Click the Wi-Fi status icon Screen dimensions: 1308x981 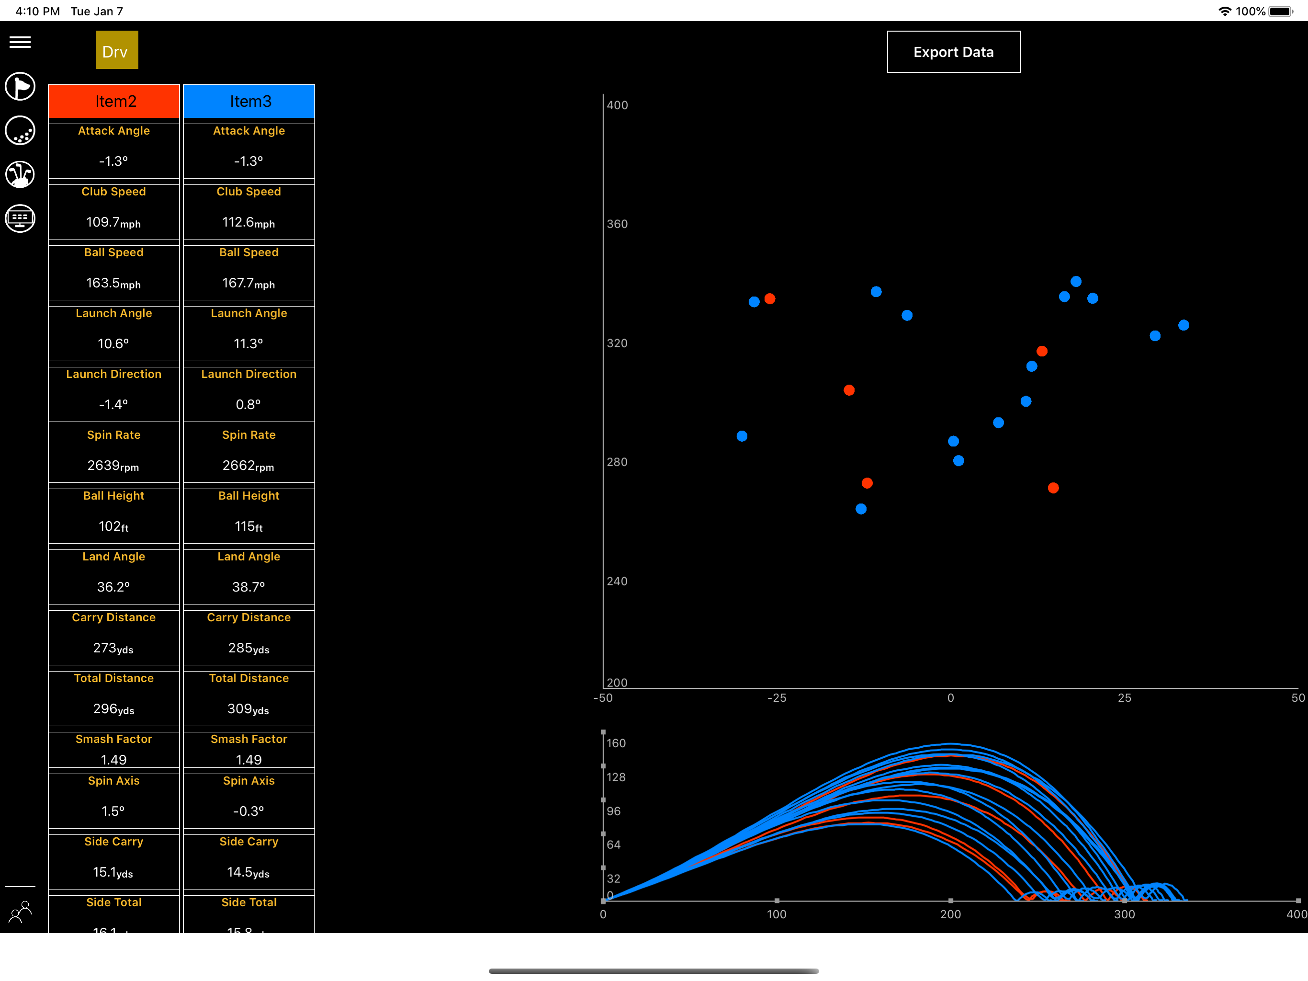[x=1225, y=11]
